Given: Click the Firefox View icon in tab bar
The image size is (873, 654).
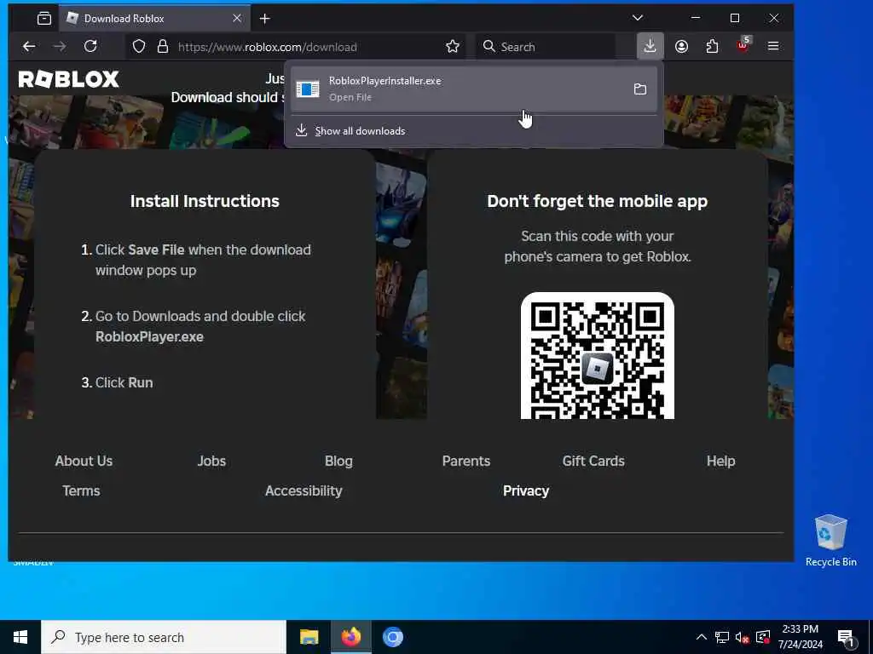Looking at the screenshot, I should pos(44,19).
